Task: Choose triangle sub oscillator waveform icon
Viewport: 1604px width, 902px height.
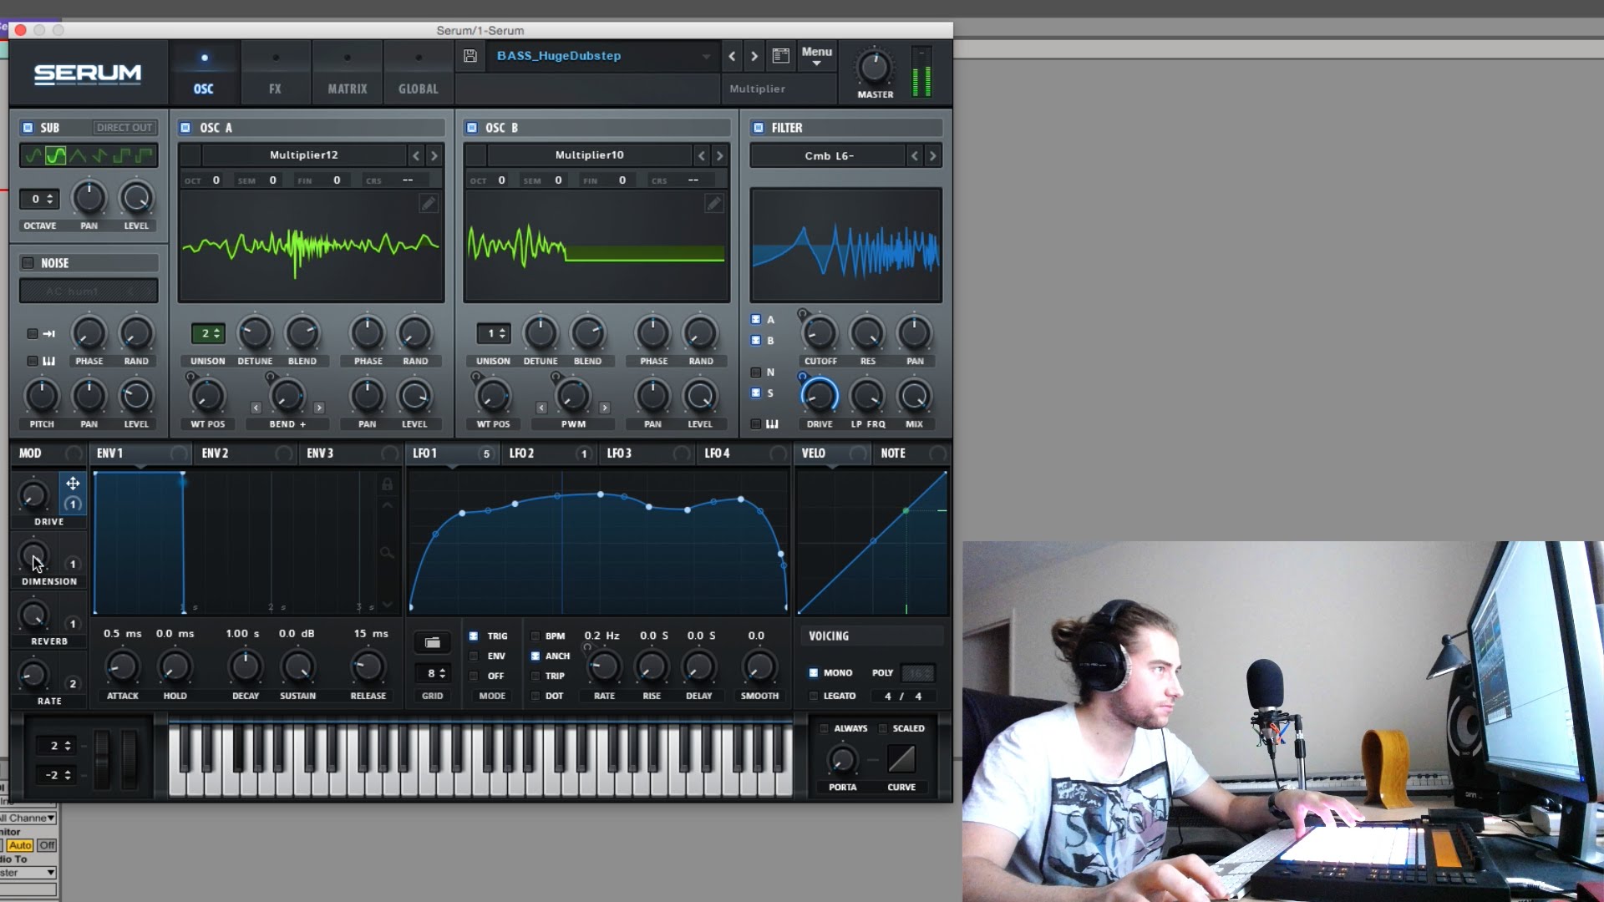Action: coord(78,155)
